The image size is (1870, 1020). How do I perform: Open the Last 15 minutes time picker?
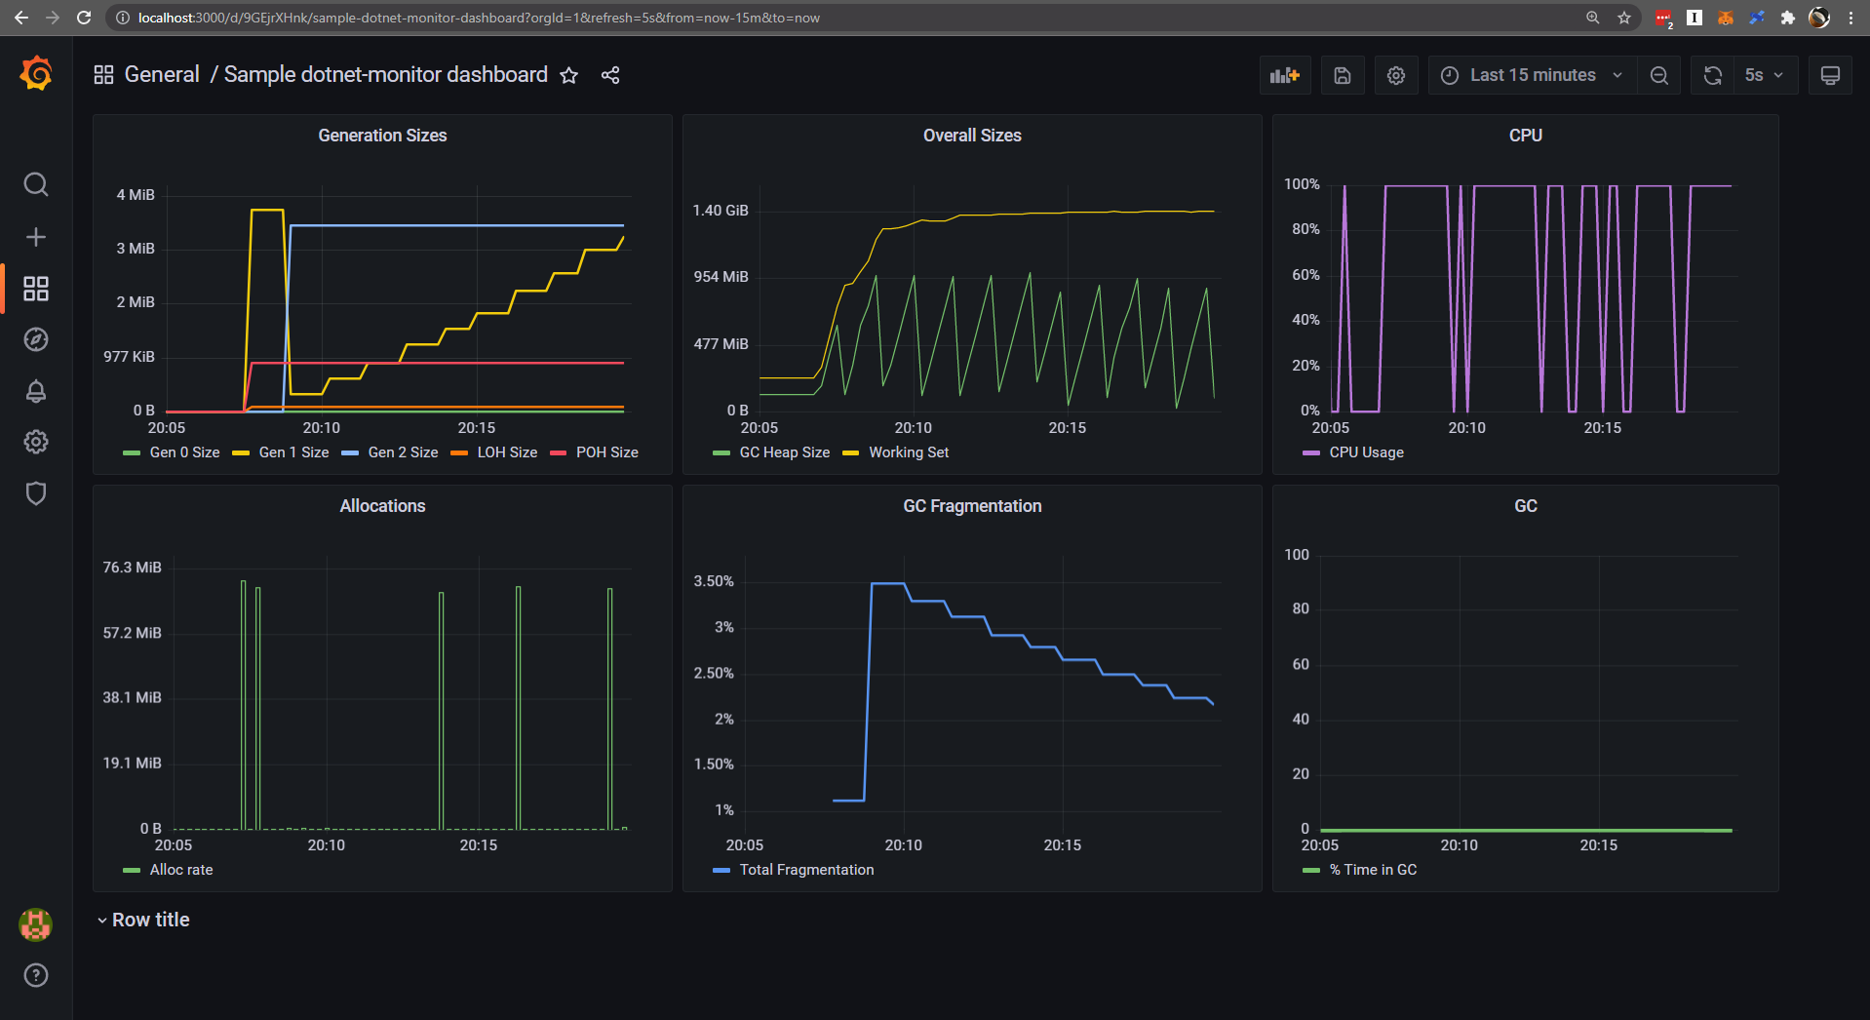click(x=1531, y=75)
